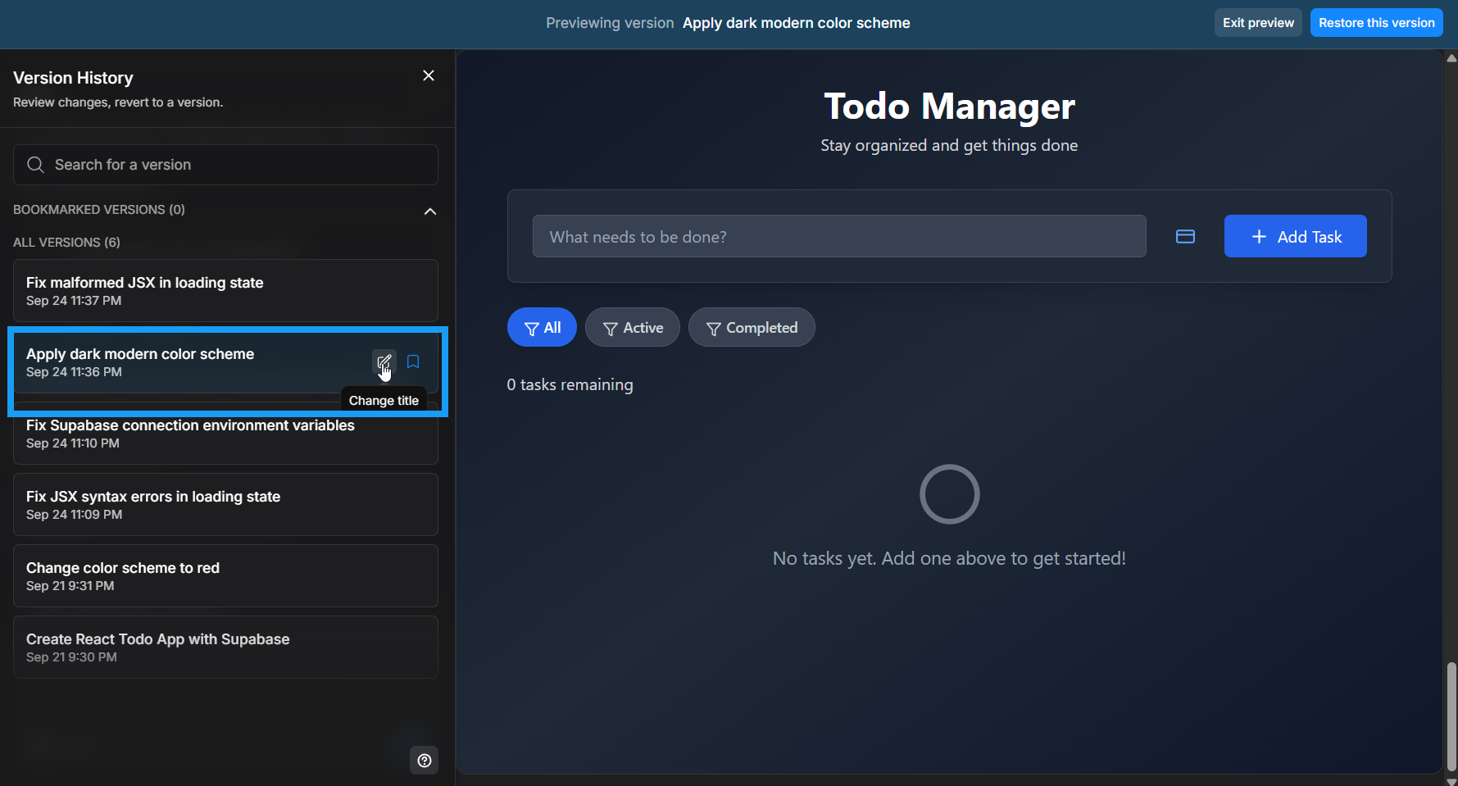Open the help question mark icon
Viewport: 1458px width, 786px height.
[x=424, y=760]
